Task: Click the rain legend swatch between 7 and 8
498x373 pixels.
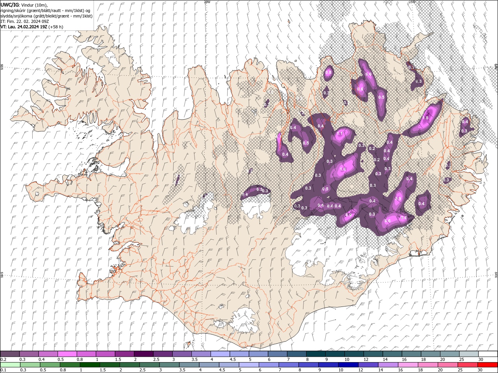Action: 288,365
